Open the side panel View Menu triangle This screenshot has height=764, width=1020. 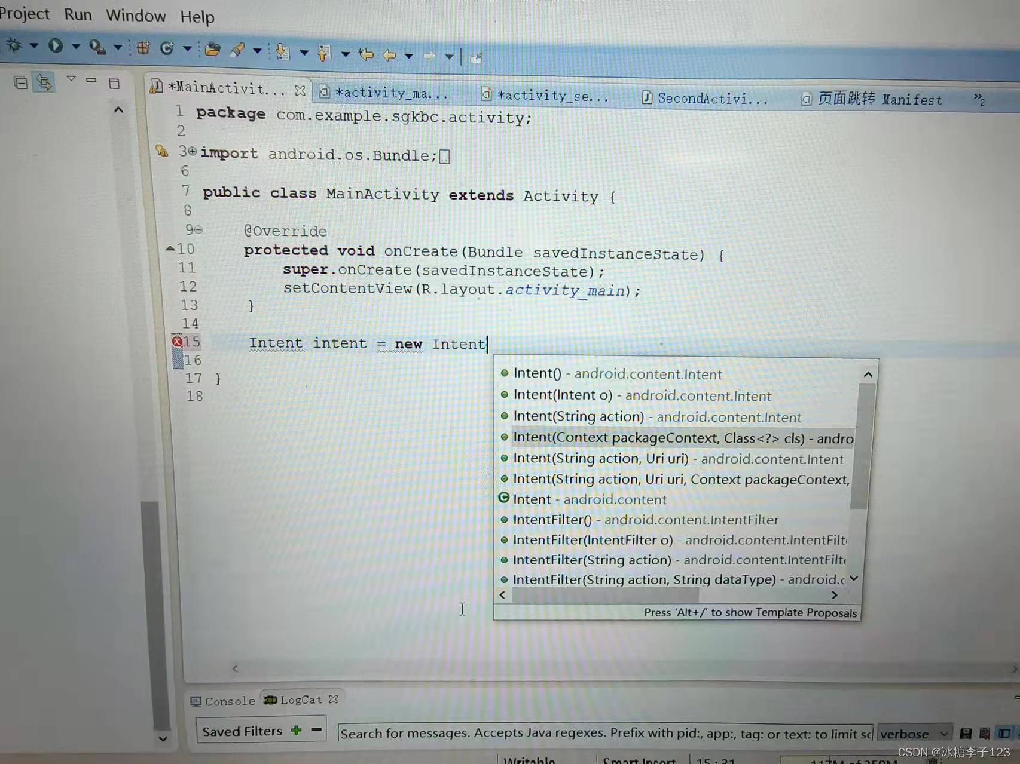(71, 78)
